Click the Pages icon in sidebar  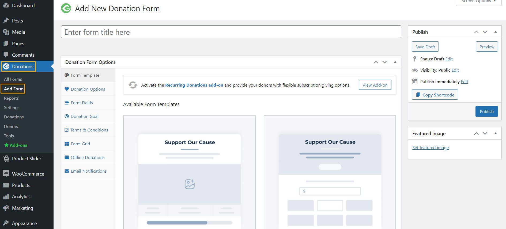(6, 43)
